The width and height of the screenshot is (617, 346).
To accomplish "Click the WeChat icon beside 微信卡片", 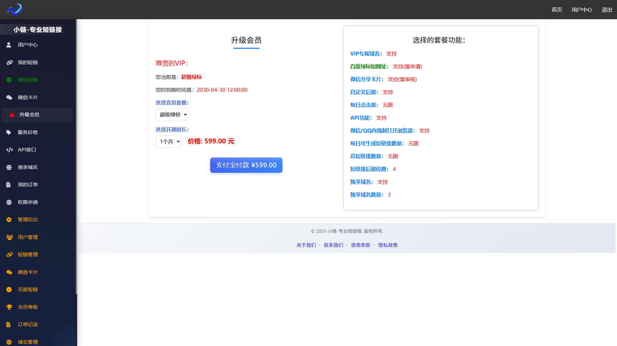I will pyautogui.click(x=9, y=97).
